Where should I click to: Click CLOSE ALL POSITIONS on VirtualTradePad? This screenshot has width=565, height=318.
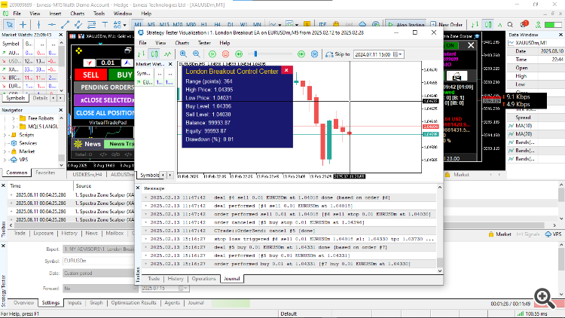tap(105, 113)
